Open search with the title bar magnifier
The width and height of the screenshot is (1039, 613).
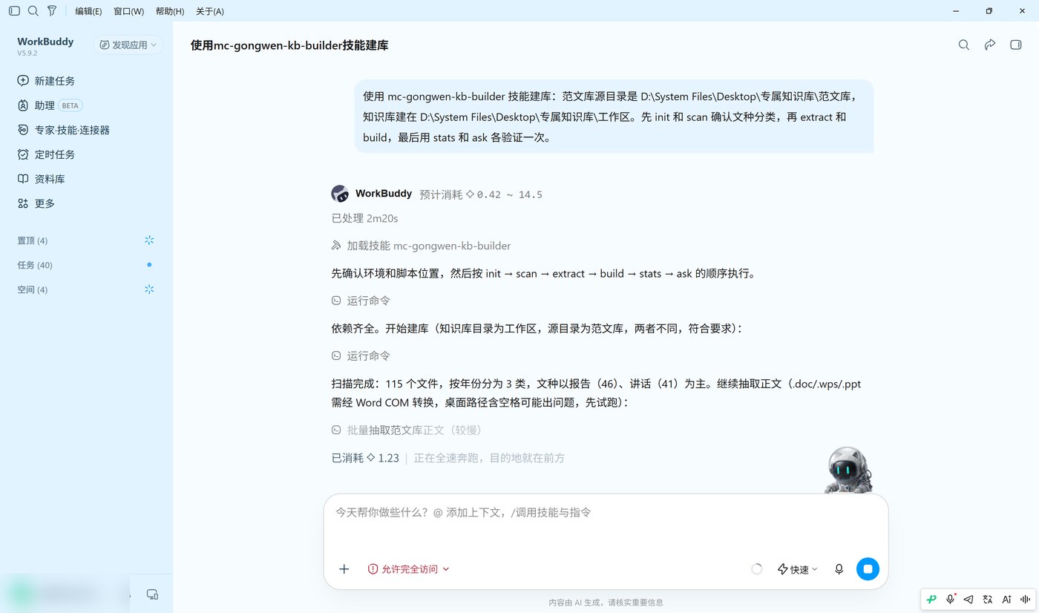coord(33,11)
